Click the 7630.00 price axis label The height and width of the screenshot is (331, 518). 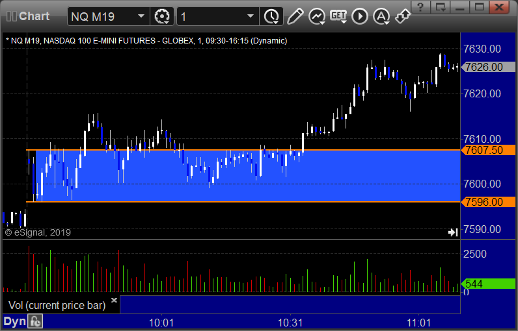pyautogui.click(x=482, y=49)
